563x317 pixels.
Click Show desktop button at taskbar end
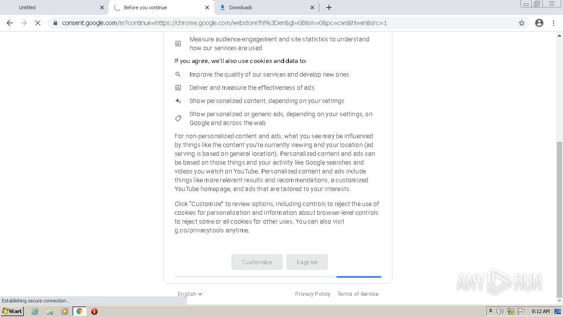[x=558, y=311]
